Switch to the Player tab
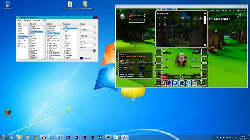 tap(19, 20)
